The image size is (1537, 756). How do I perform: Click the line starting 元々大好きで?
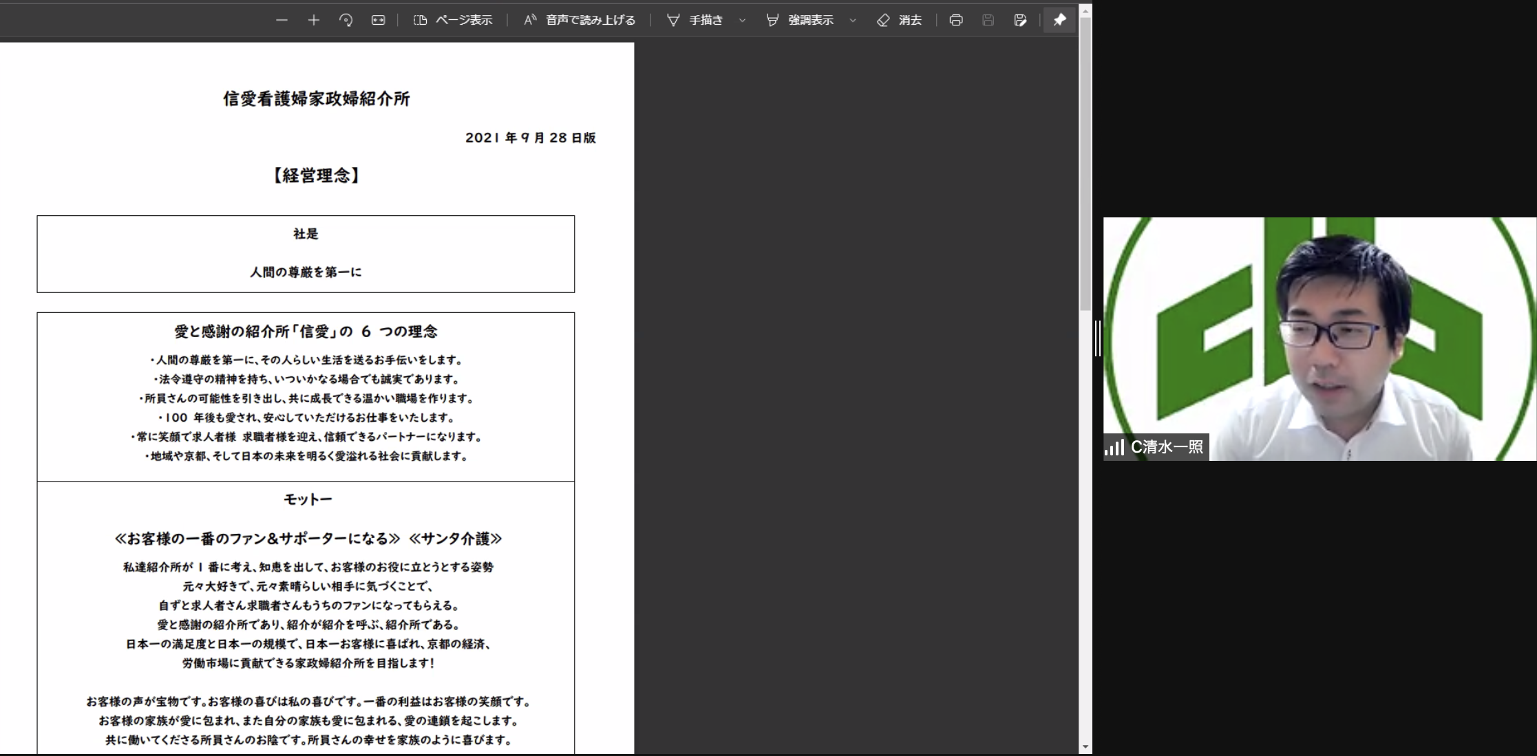(x=308, y=587)
